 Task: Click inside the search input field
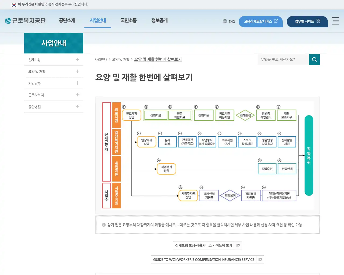[282, 59]
